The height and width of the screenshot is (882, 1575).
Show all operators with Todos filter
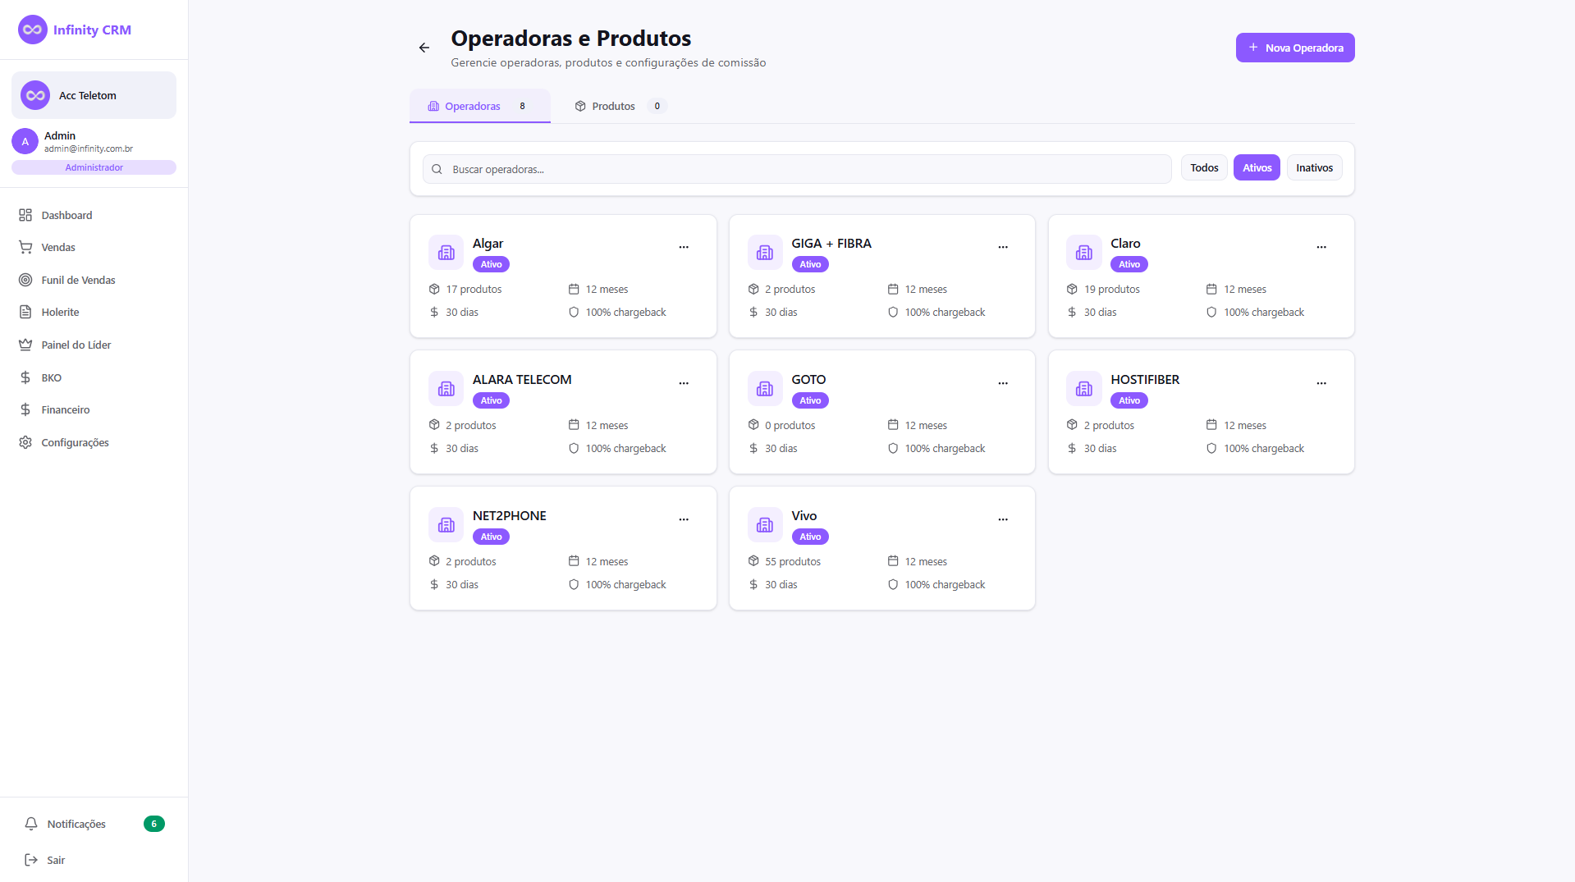pos(1204,167)
